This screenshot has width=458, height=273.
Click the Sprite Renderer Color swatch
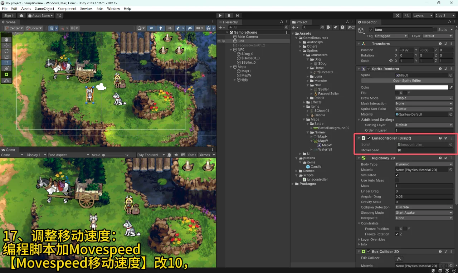[x=422, y=87]
